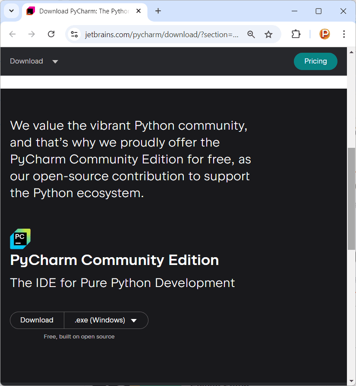Click the 'Free, built on open source' text
This screenshot has width=356, height=386.
79,337
